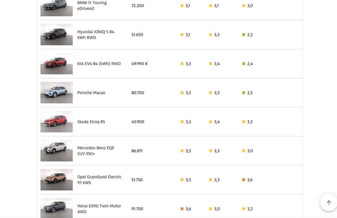
Task: Open the Hyundai IONIQ 5 car thumbnail
Action: [x=57, y=34]
